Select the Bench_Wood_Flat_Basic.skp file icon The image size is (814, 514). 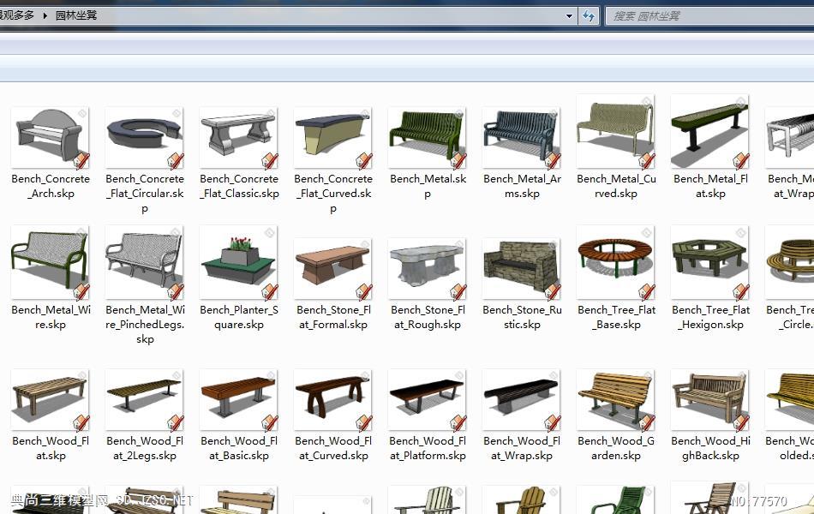[x=239, y=400]
